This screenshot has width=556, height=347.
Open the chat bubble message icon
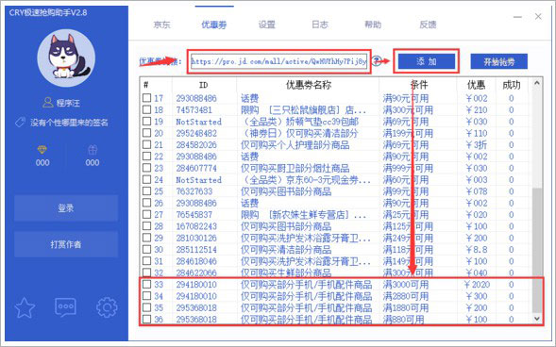click(65, 307)
